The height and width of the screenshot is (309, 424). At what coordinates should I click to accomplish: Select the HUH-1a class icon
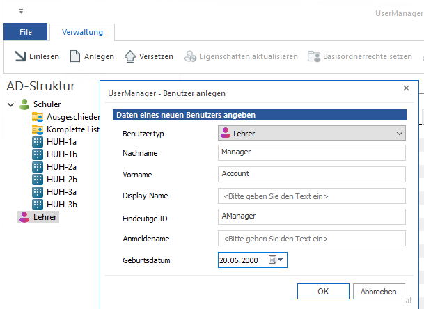point(38,142)
